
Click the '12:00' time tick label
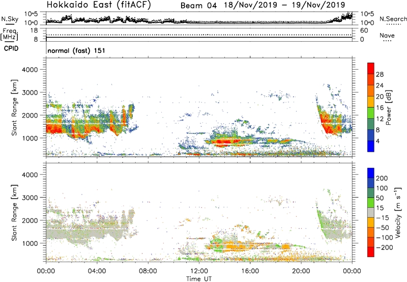(199, 271)
